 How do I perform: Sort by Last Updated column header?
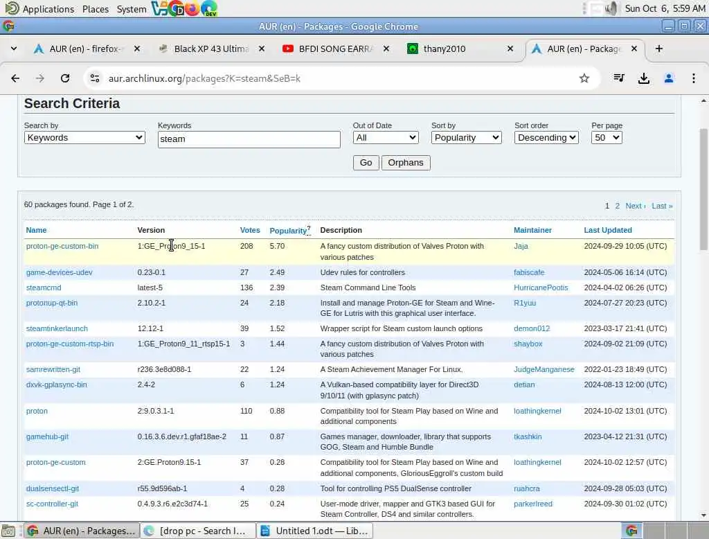coord(608,230)
